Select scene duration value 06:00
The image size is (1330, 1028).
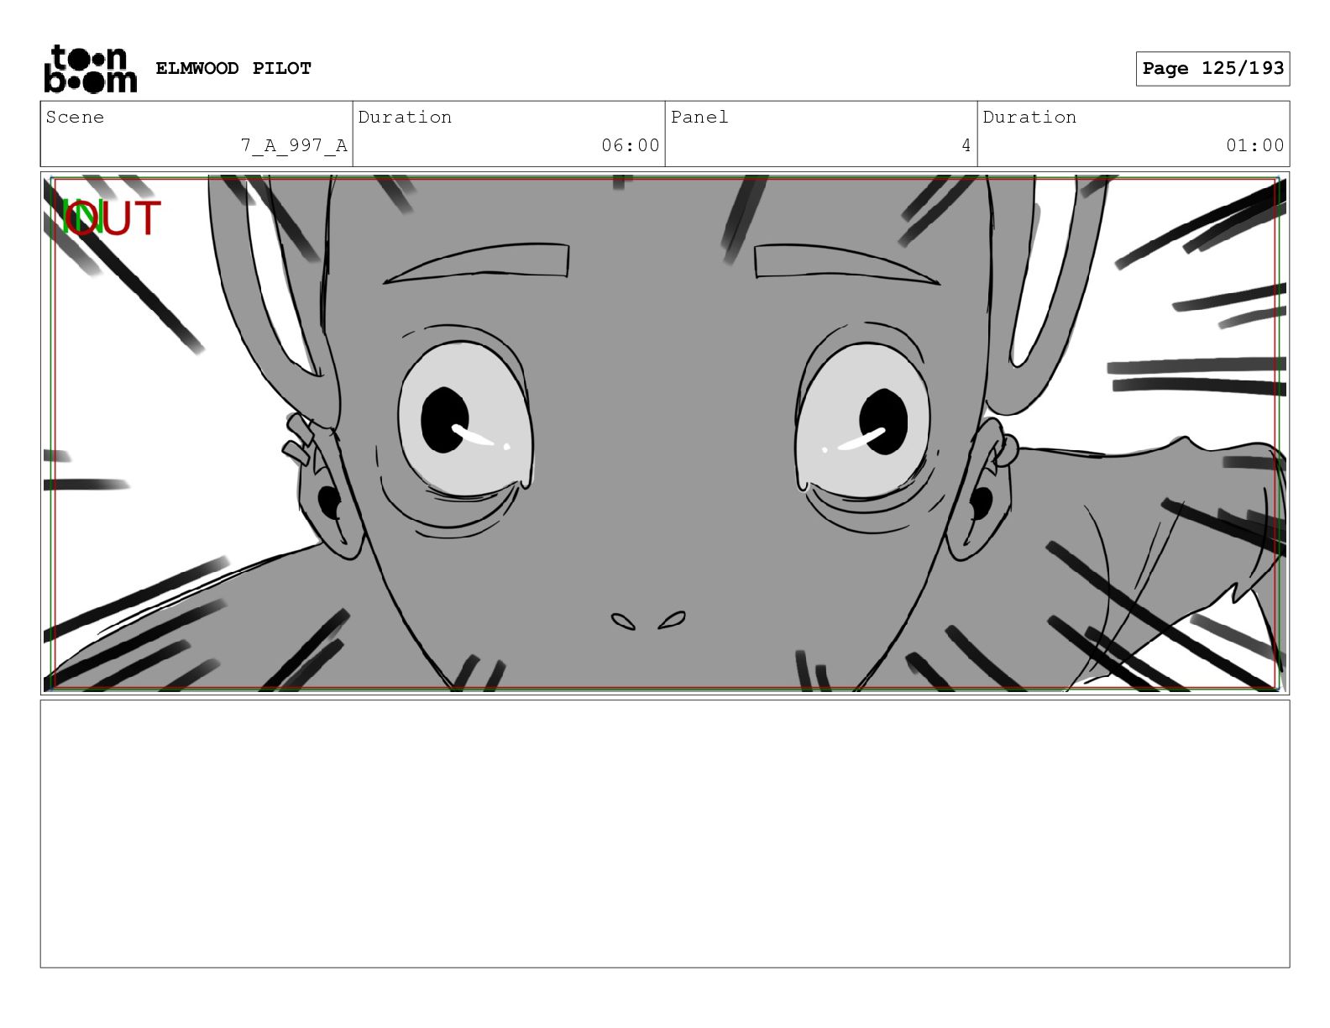(631, 145)
